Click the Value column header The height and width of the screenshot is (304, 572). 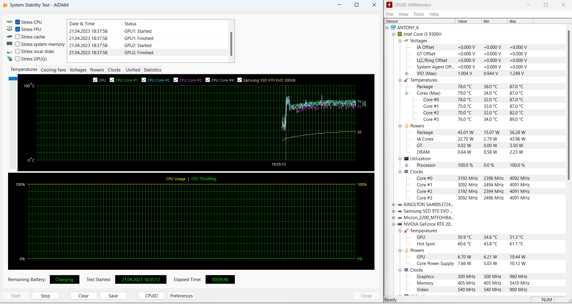click(x=468, y=21)
